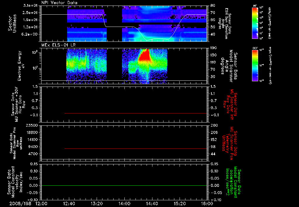Select the 'Model Scanner Pos Raw unitless' label
299x207 pixels.
click(x=16, y=143)
